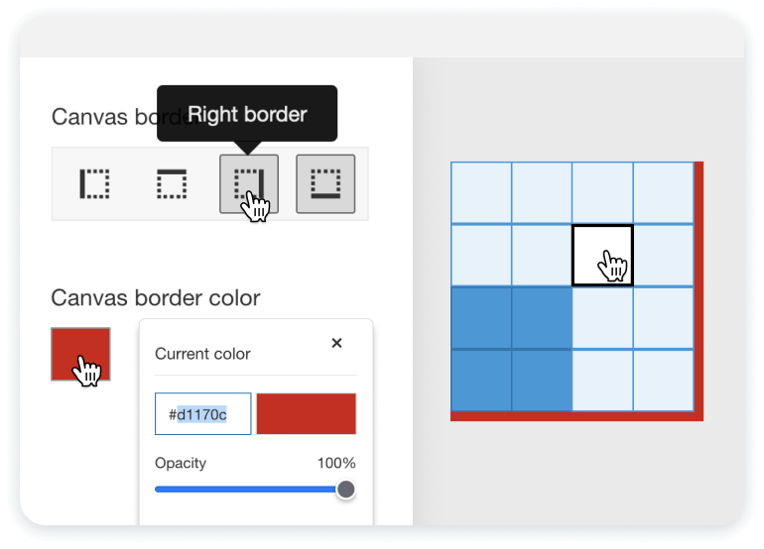This screenshot has height=549, width=764.
Task: Click the dark blue cell in third row, second column
Action: point(542,318)
